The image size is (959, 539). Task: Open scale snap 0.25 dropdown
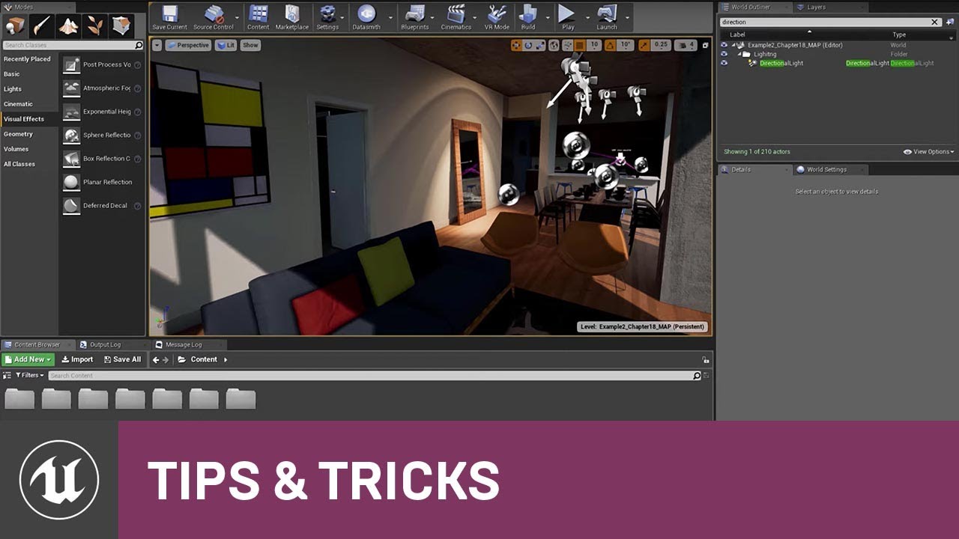[661, 45]
